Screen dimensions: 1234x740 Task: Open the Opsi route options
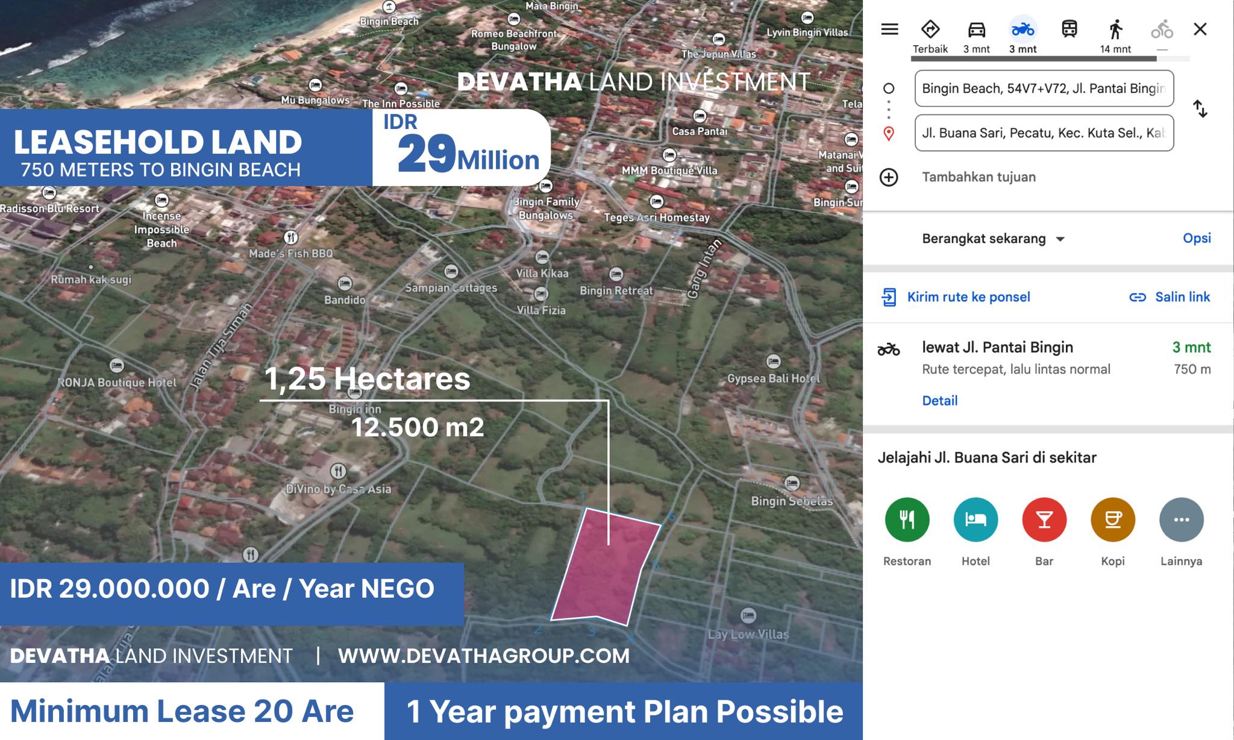click(x=1196, y=238)
